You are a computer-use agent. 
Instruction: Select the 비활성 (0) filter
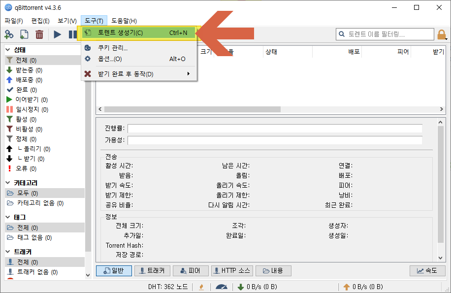(45, 129)
